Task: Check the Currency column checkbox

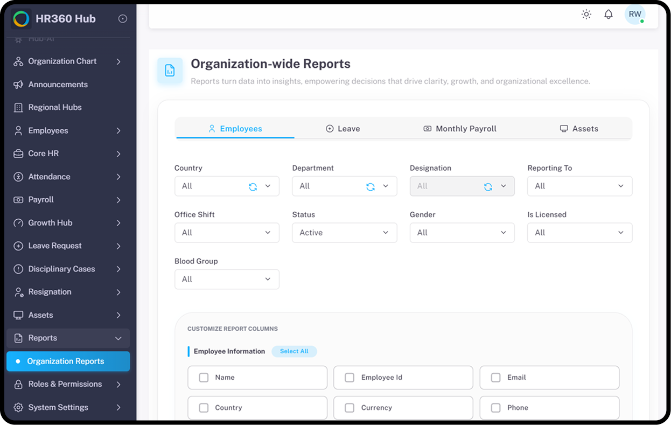Action: point(350,408)
